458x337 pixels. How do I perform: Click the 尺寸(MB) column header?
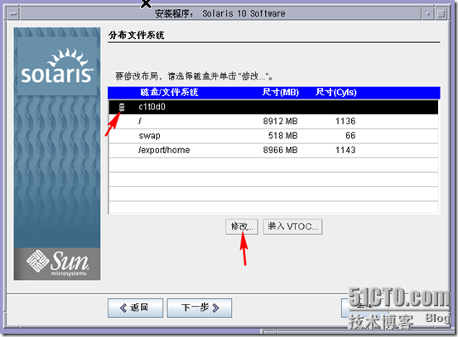[281, 93]
